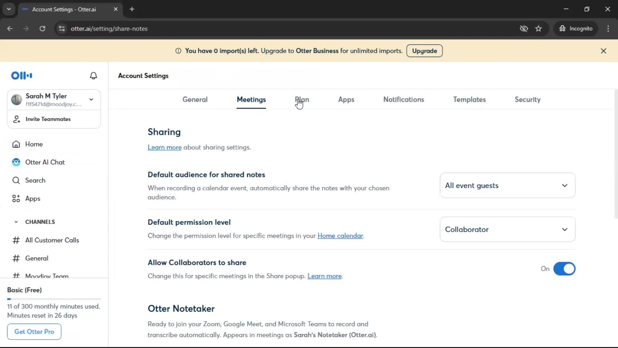Turn off Allow Collaborators to share
The image size is (618, 348).
[x=564, y=269]
